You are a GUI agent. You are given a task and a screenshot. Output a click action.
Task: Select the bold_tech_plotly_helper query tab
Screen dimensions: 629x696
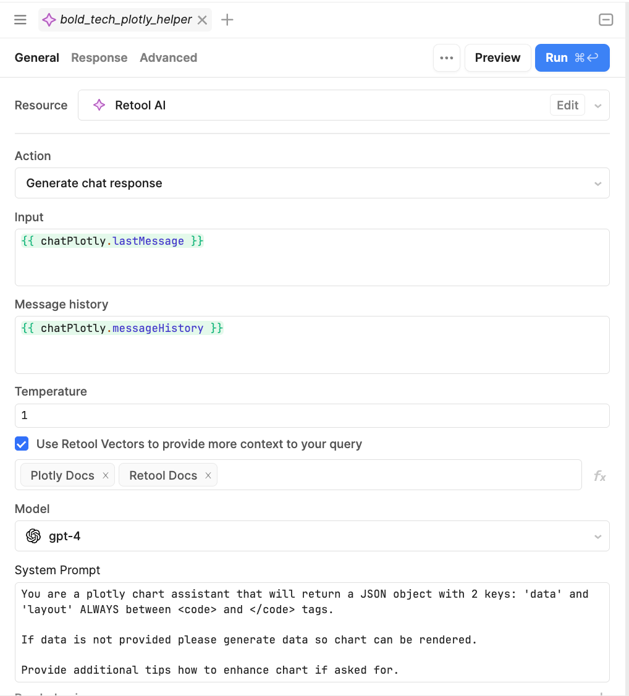coord(125,20)
